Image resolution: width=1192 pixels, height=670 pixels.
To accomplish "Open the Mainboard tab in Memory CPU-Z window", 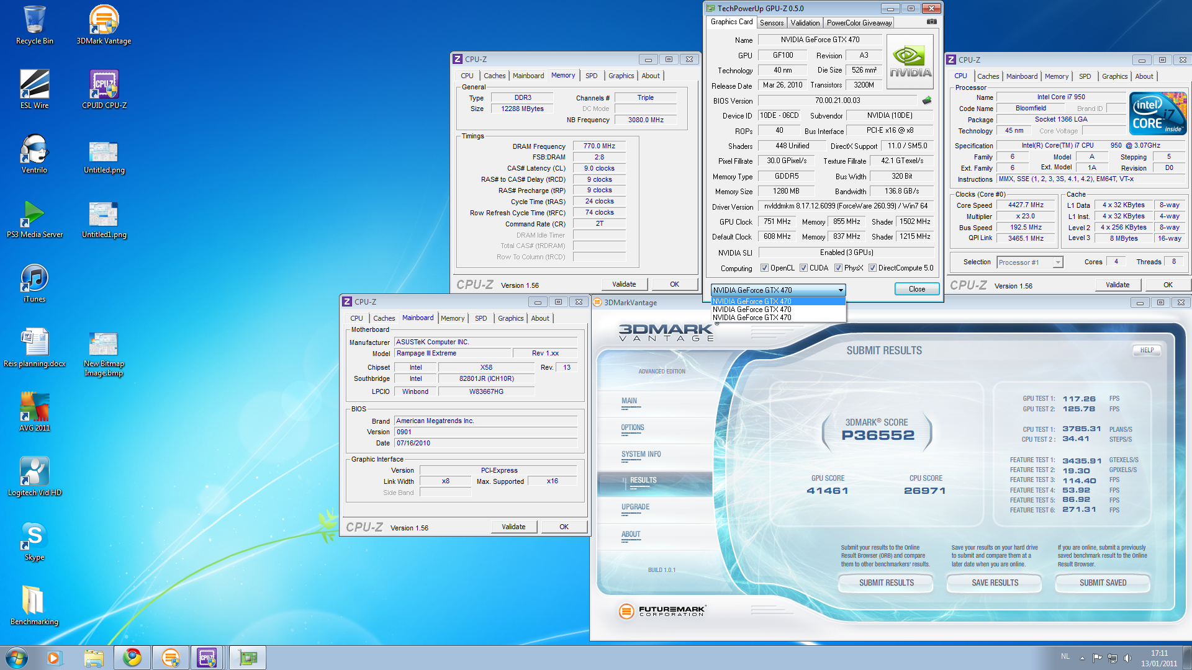I will (528, 76).
